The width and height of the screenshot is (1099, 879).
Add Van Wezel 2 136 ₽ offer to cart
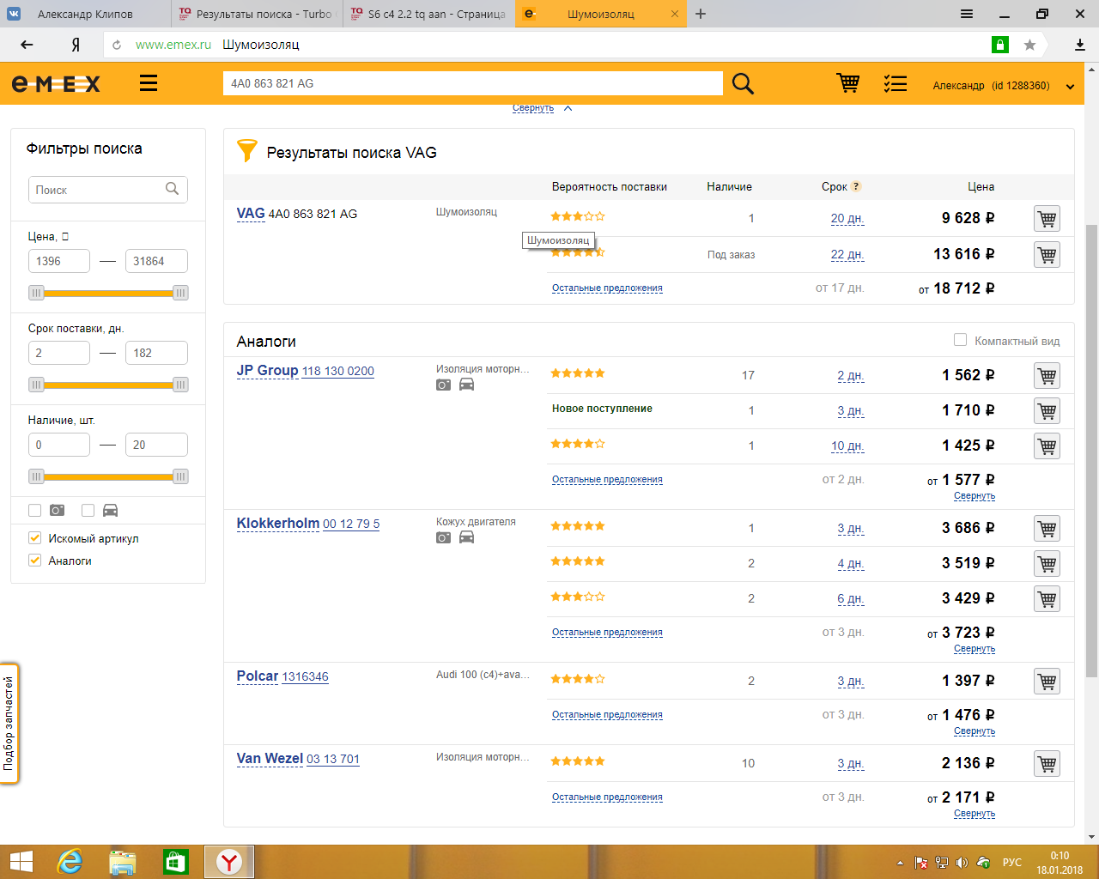[x=1047, y=764]
